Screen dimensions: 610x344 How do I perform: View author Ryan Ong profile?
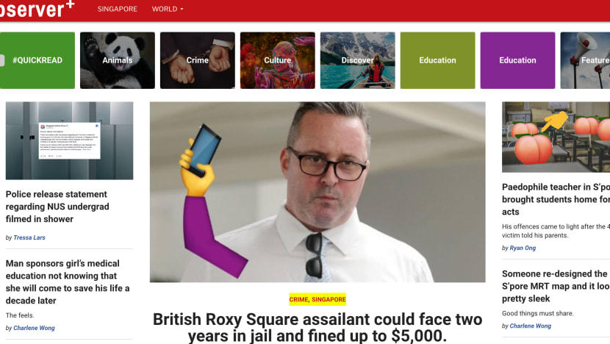523,248
